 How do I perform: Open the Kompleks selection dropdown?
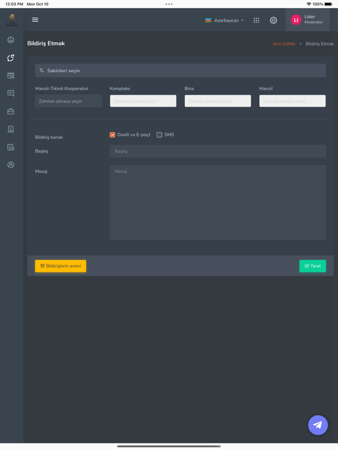(x=143, y=101)
